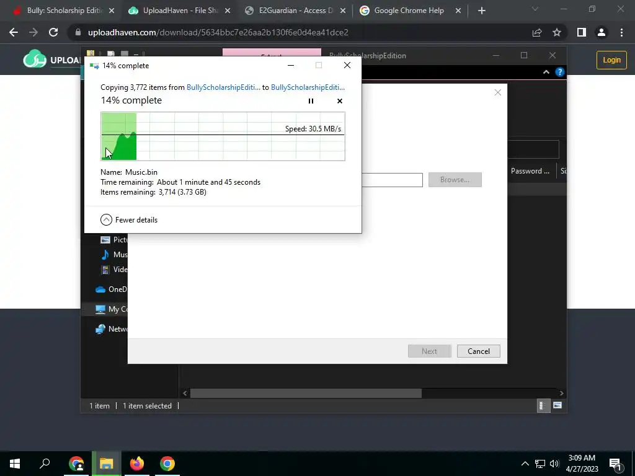Open Chrome three-dot menu
The width and height of the screenshot is (635, 476).
[621, 32]
